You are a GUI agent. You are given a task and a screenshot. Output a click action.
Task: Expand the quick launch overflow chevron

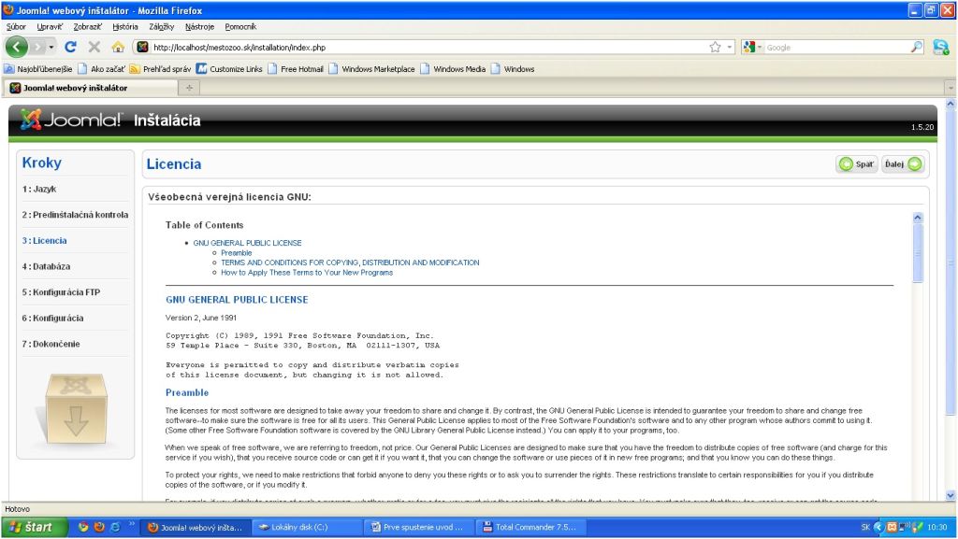[131, 524]
